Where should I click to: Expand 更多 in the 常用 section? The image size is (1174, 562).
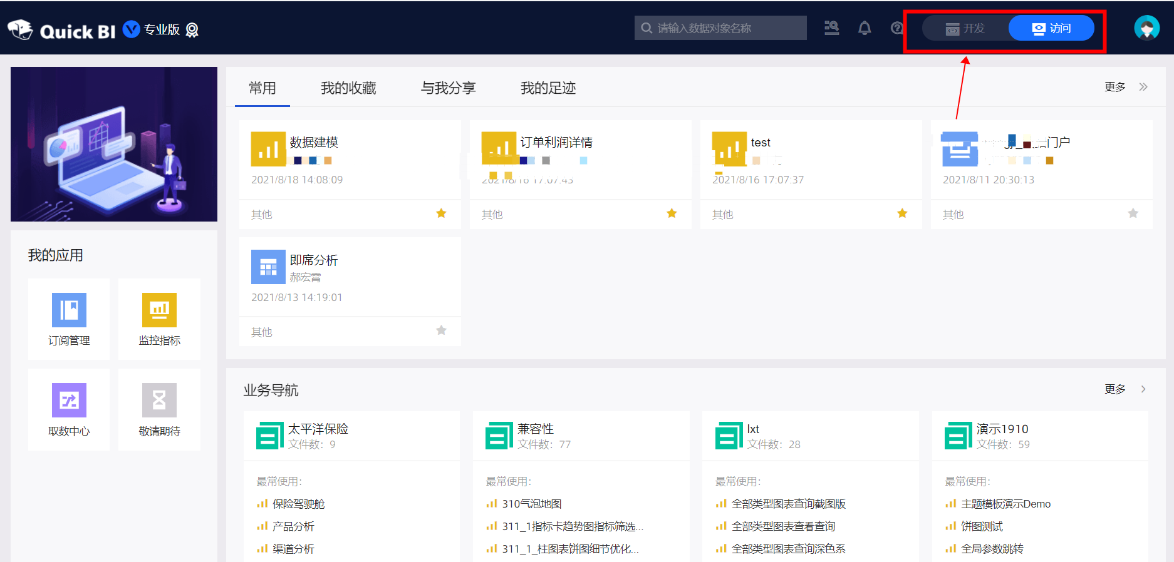click(1125, 87)
